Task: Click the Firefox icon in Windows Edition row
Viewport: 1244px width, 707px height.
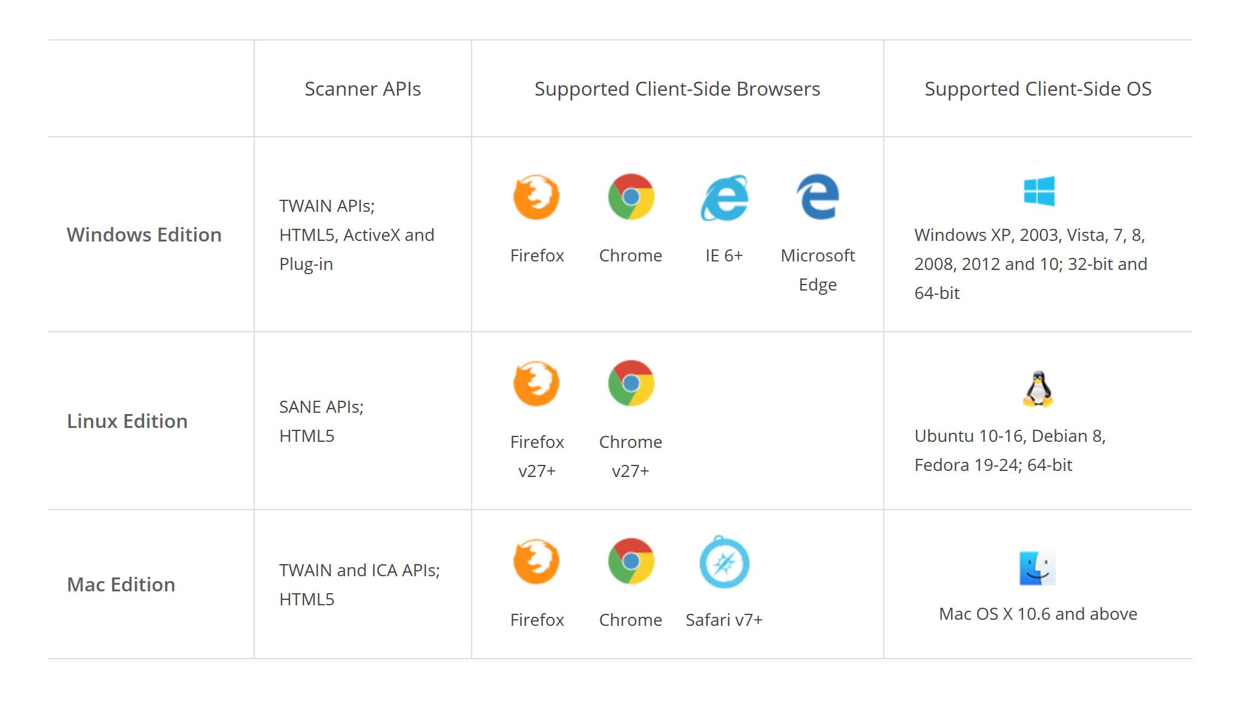Action: coord(536,197)
